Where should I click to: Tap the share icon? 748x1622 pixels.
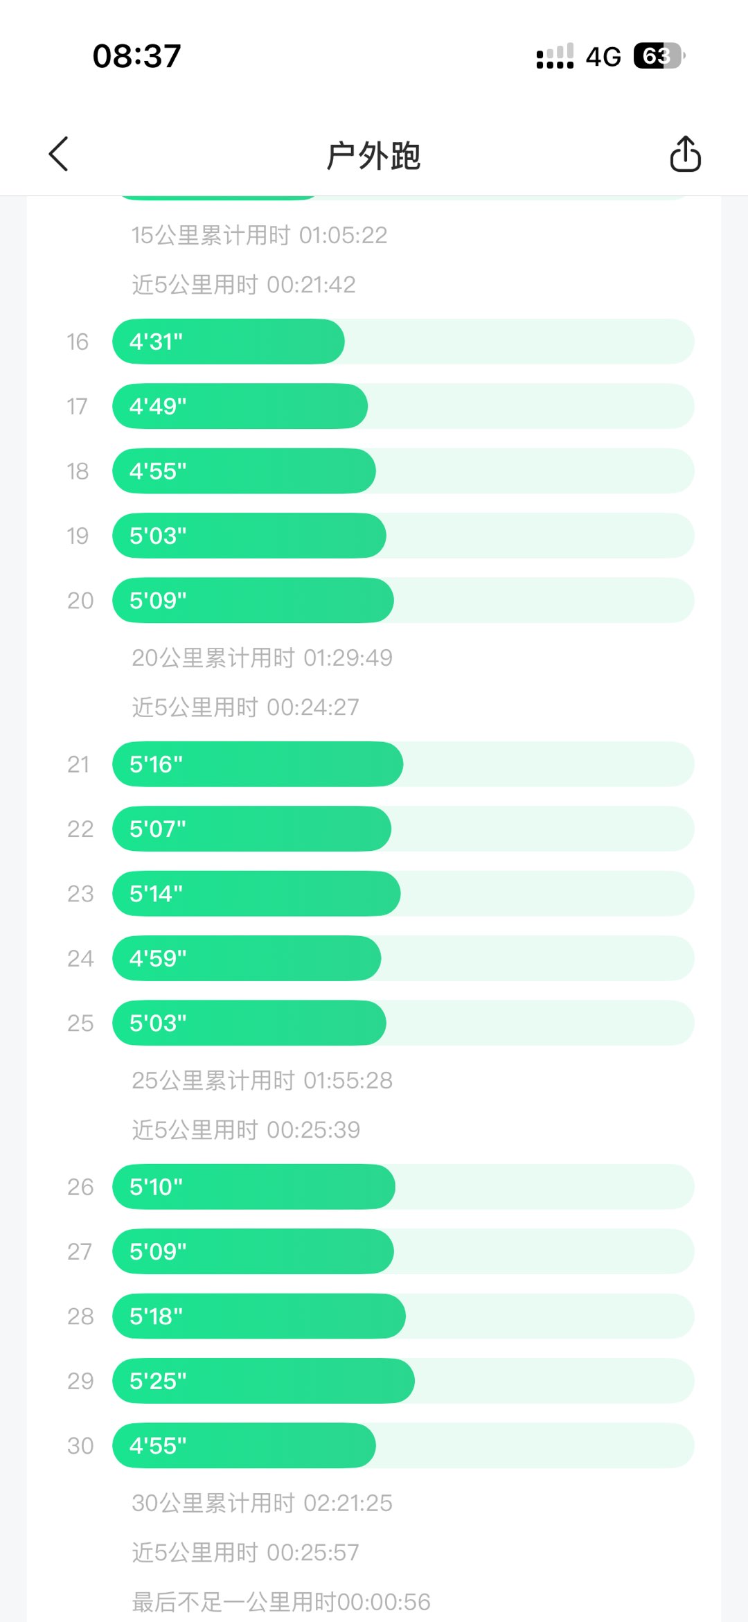click(685, 154)
